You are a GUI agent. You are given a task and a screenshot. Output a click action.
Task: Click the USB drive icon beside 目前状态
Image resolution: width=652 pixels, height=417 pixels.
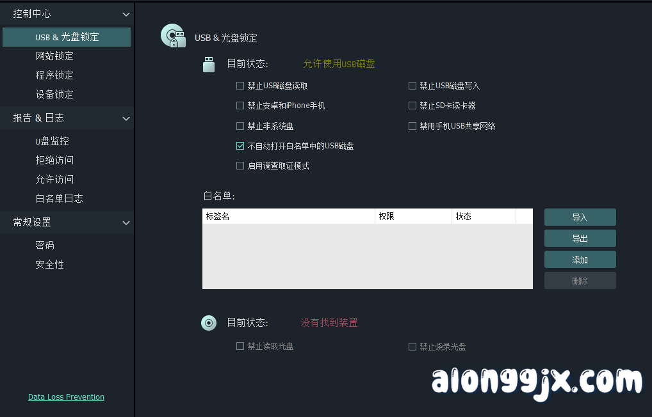click(x=208, y=64)
